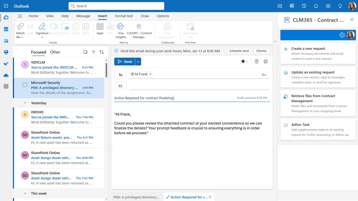Open Calendar in the left rail

coord(6,29)
